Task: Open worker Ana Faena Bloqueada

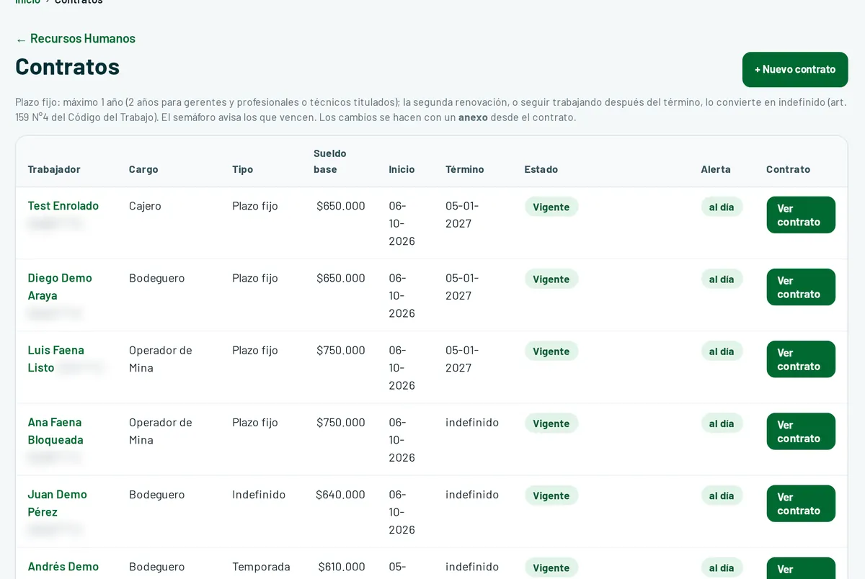Action: tap(56, 431)
